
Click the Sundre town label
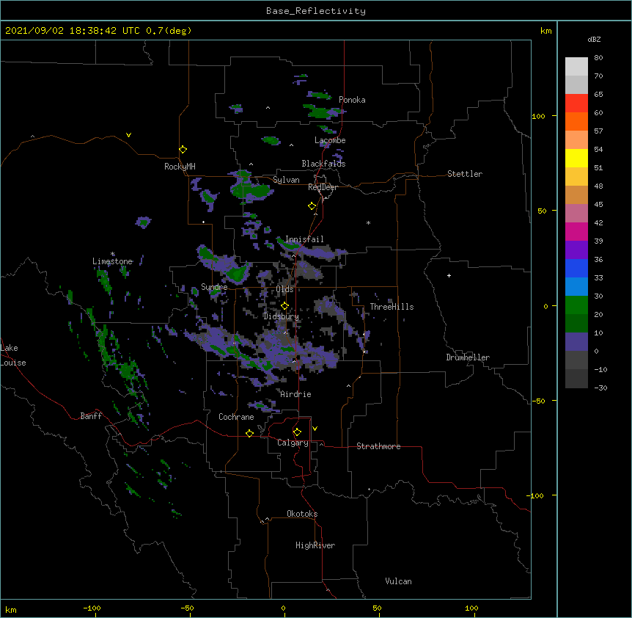point(214,287)
